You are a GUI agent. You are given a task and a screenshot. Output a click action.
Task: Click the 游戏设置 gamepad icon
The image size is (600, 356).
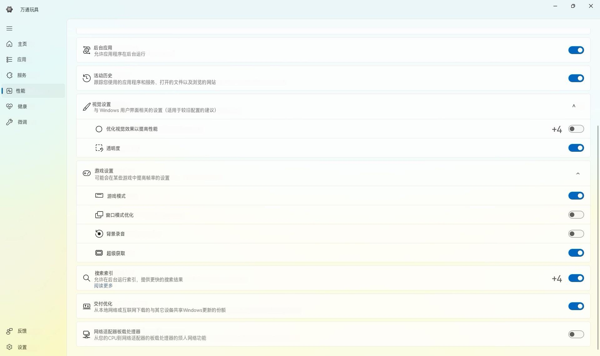click(x=87, y=173)
